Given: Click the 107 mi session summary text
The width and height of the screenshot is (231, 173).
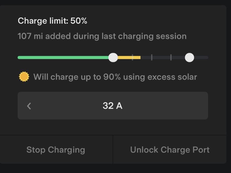Looking at the screenshot, I should pos(102,36).
